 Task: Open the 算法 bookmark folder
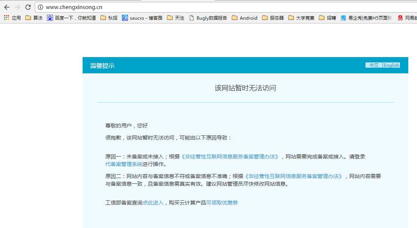tap(34, 18)
